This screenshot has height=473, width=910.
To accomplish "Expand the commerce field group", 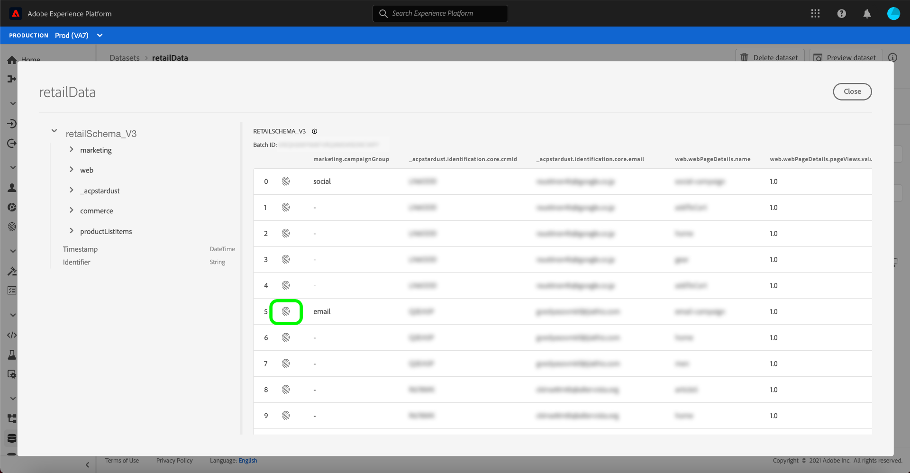I will click(x=71, y=210).
